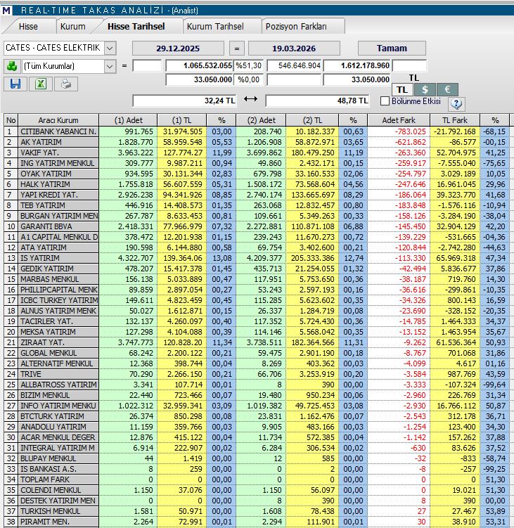
Task: Switch currency to dollar
Action: point(425,89)
